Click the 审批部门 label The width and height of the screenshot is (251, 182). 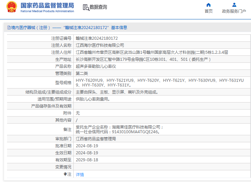point(63,139)
